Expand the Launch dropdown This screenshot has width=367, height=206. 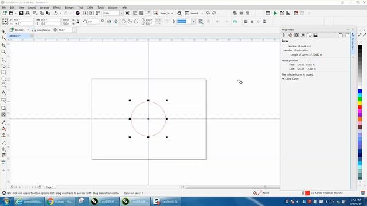(202, 13)
